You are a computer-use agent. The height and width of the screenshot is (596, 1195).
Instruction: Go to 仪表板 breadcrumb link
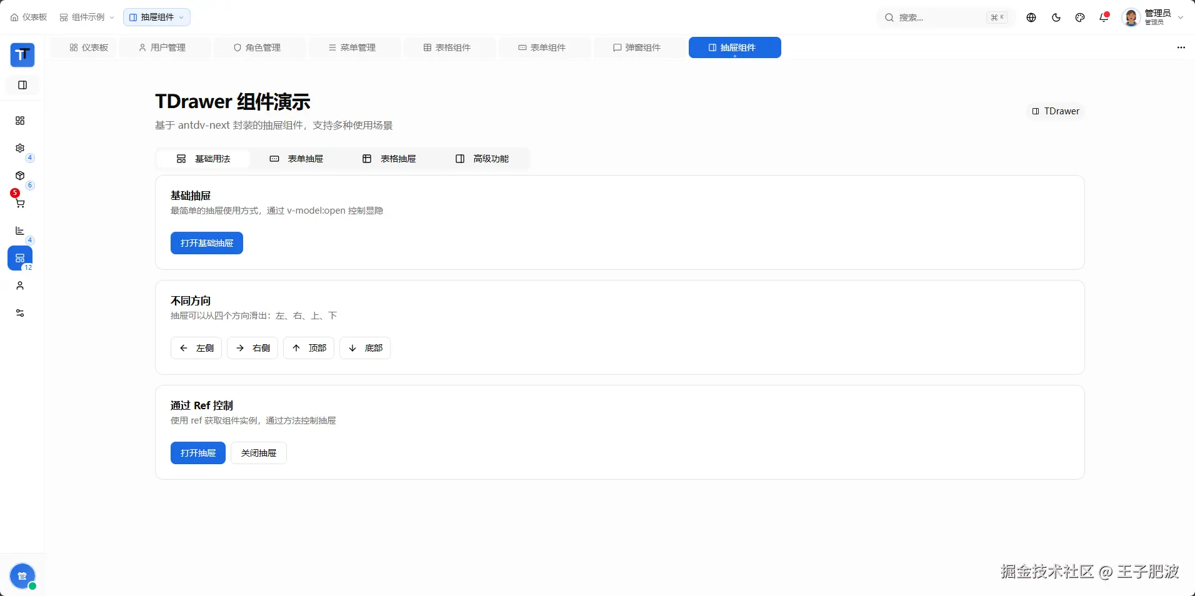click(x=29, y=17)
